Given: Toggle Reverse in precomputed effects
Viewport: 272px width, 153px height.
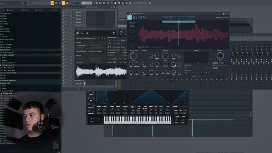Looking at the screenshot, I should tap(108, 55).
